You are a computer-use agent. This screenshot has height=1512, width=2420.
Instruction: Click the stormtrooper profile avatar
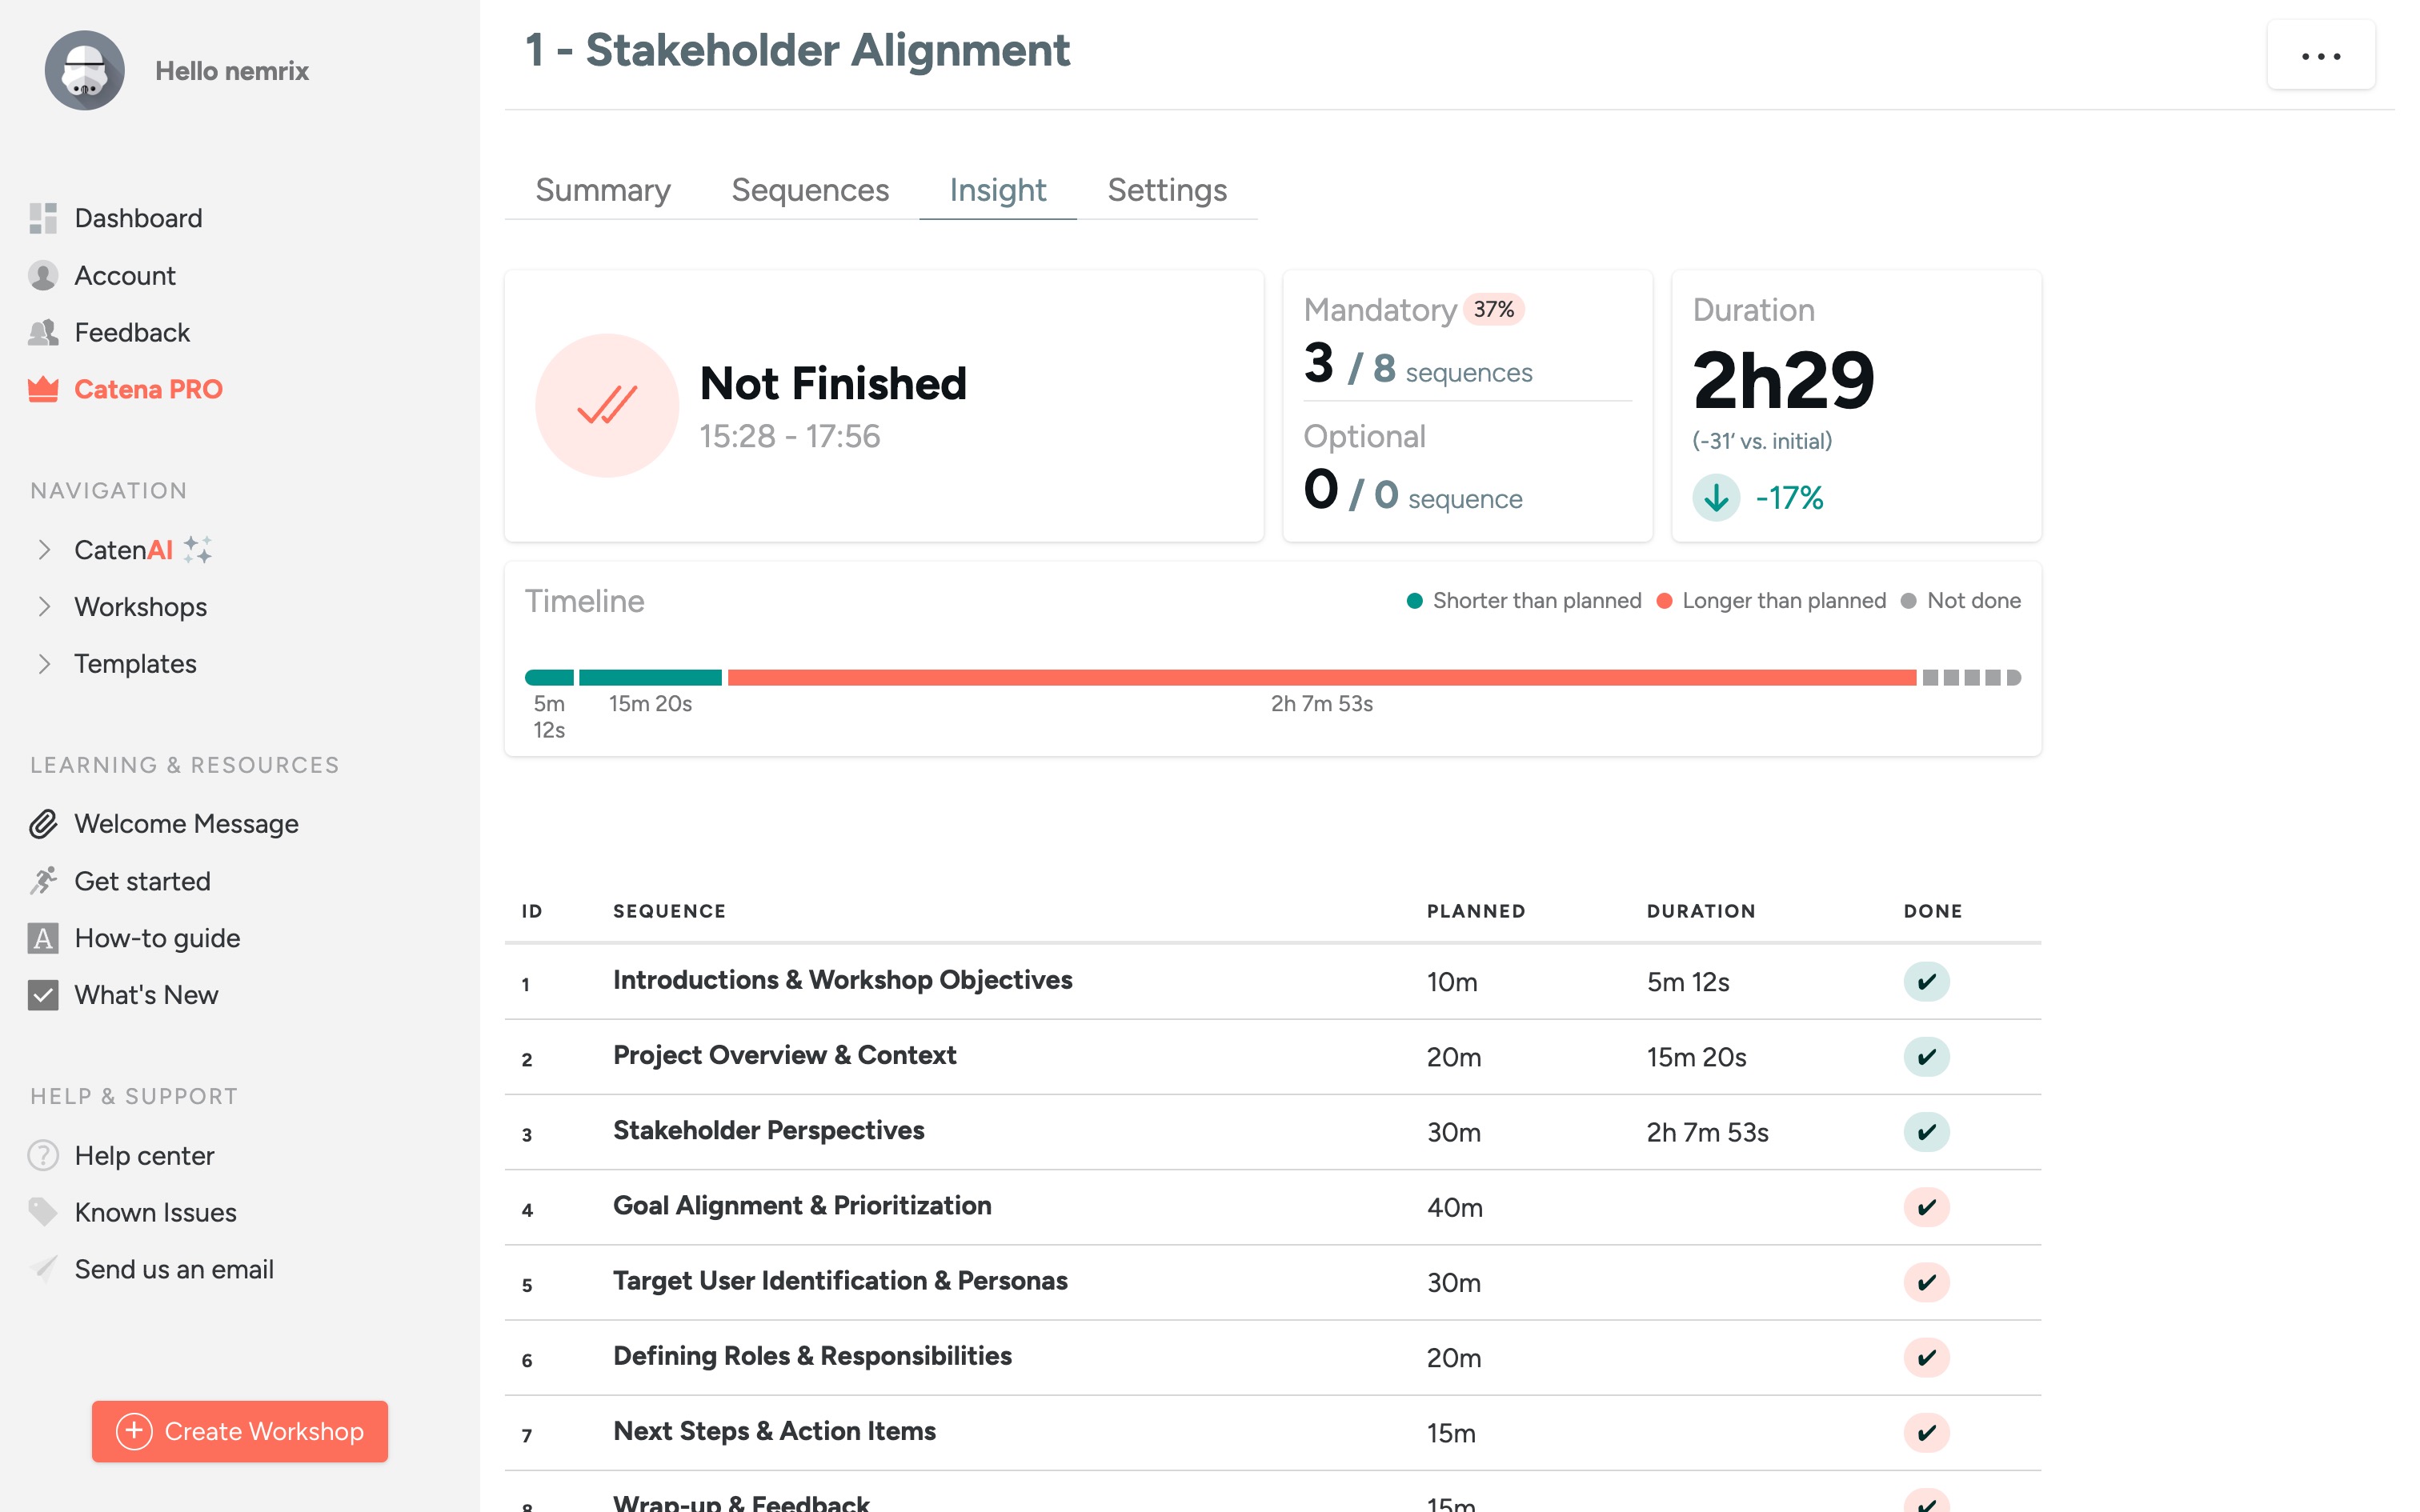[84, 70]
